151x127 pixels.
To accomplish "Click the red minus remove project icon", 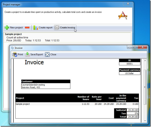I will pyautogui.click(x=27, y=28).
